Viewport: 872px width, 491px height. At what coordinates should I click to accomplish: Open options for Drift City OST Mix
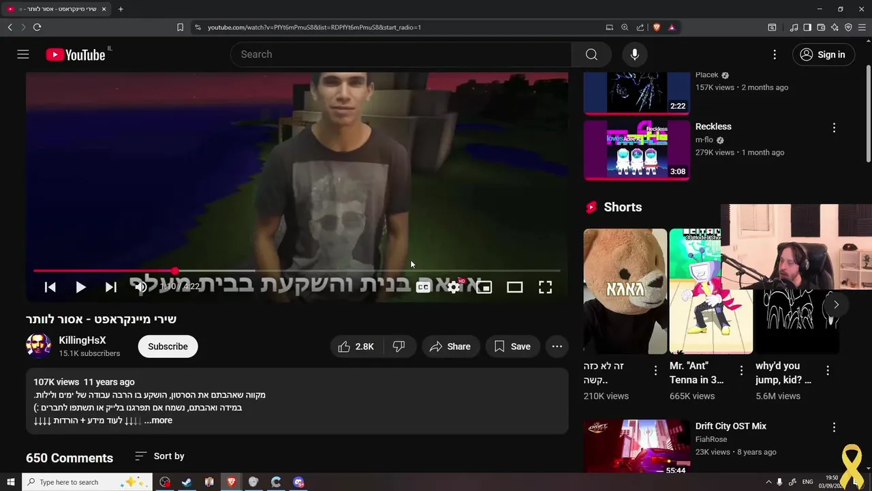coord(834,427)
